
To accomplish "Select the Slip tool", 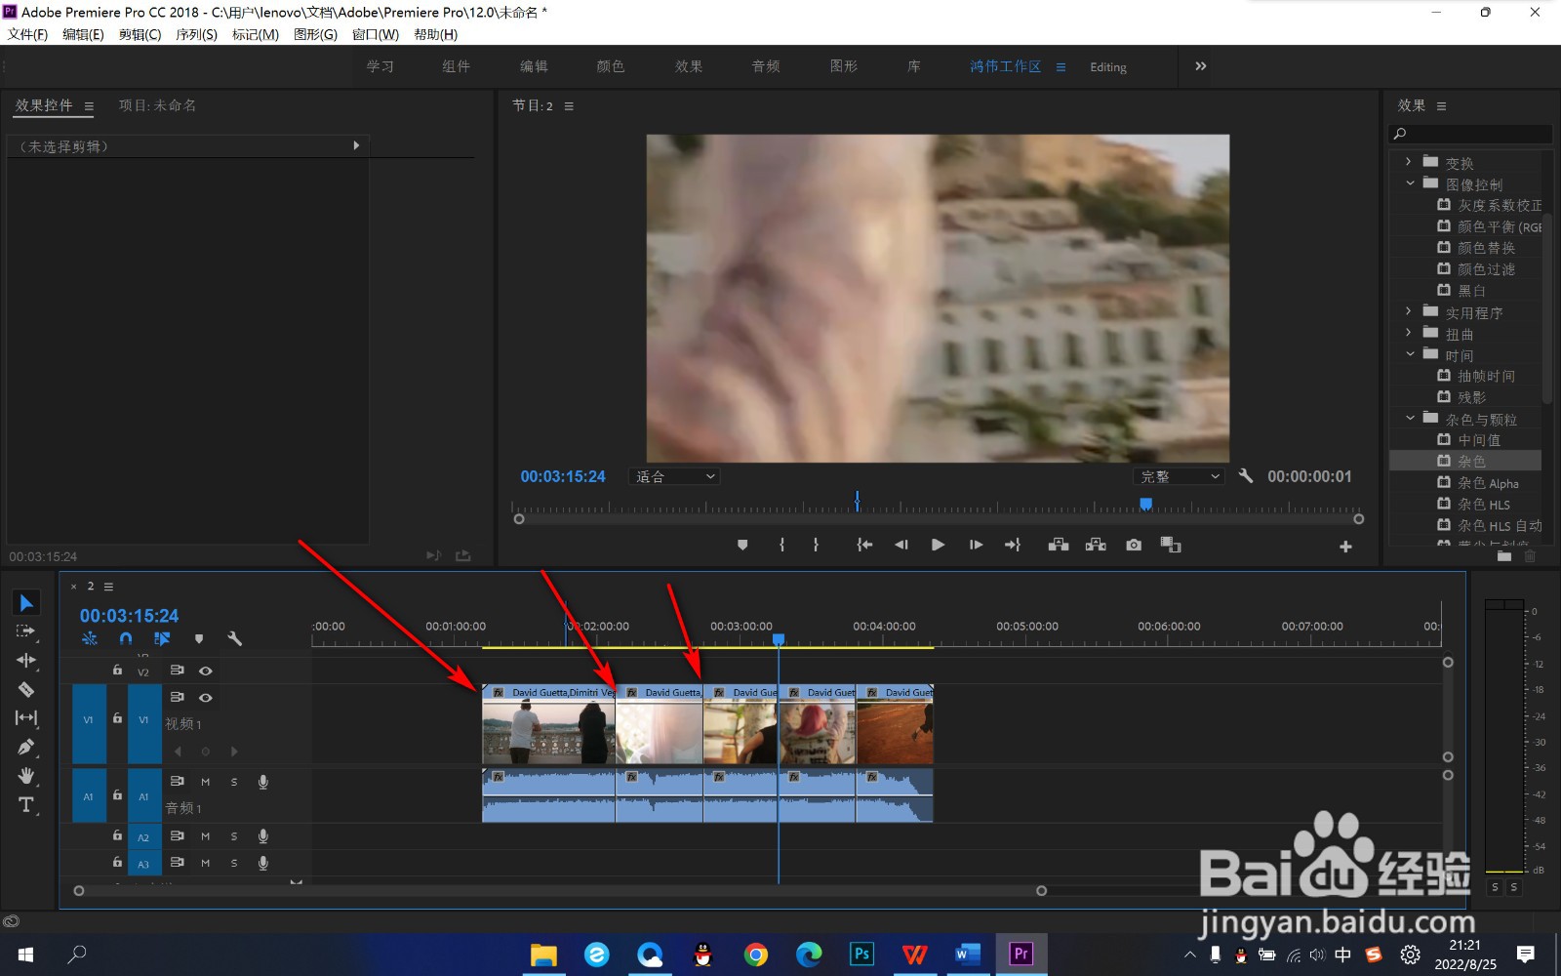I will coord(26,718).
